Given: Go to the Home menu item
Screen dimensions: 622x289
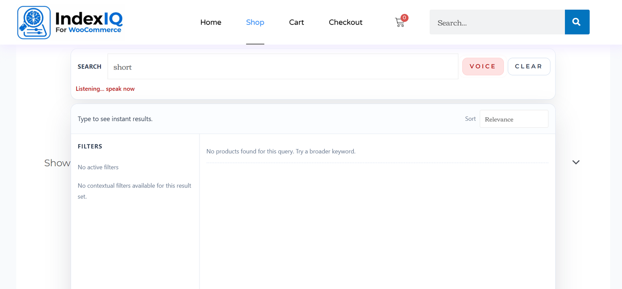Looking at the screenshot, I should coord(211,22).
